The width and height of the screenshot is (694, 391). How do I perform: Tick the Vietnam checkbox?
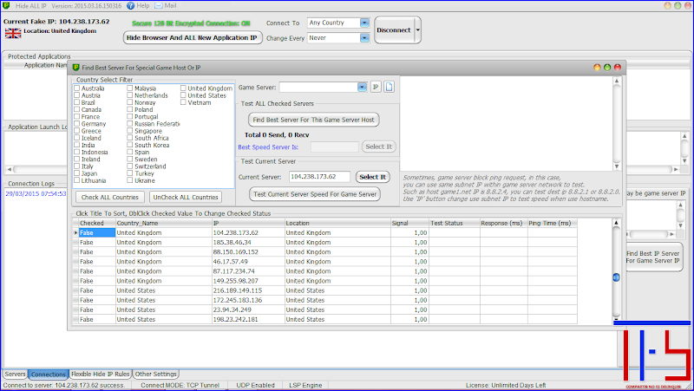183,102
